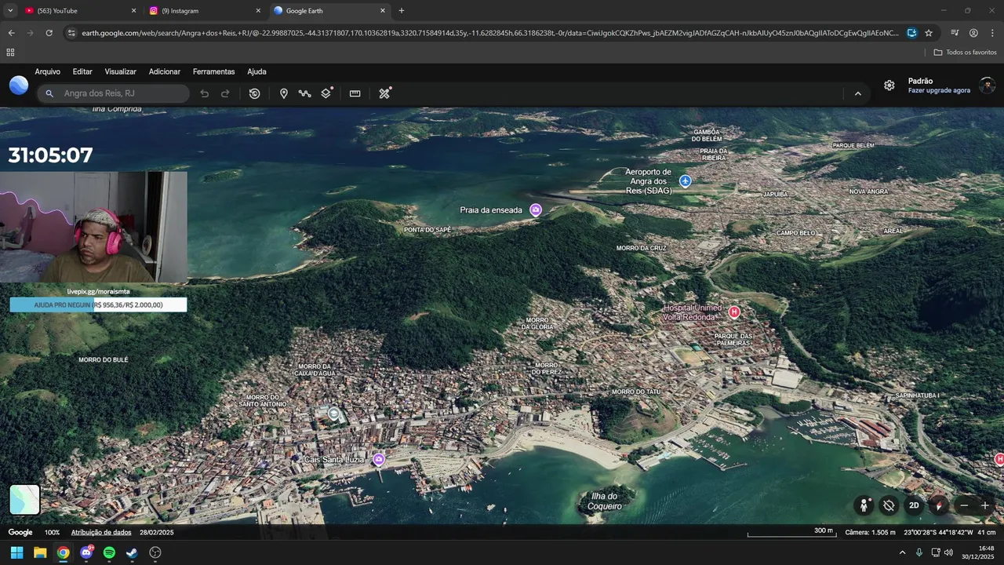Click the Morro da Cruz label
This screenshot has height=565, width=1004.
641,248
